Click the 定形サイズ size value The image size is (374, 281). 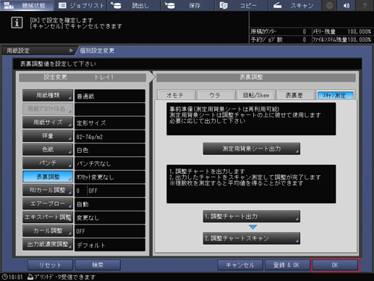click(x=110, y=123)
